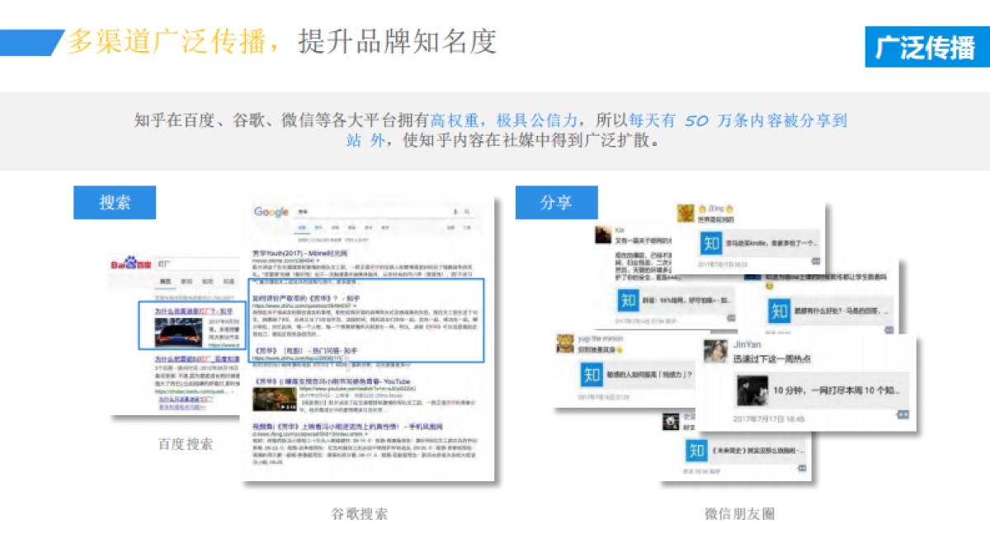The width and height of the screenshot is (990, 556).
Task: Click the Google search magnifier icon
Action: click(x=468, y=212)
